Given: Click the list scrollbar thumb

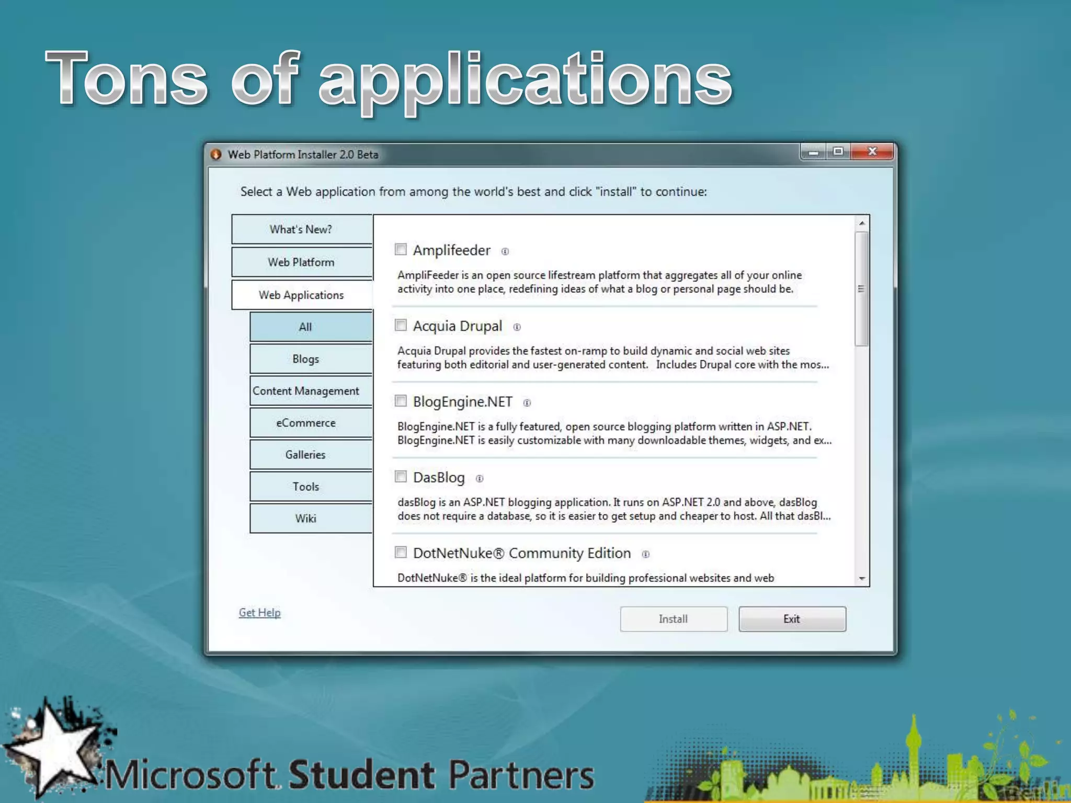Looking at the screenshot, I should click(x=861, y=289).
